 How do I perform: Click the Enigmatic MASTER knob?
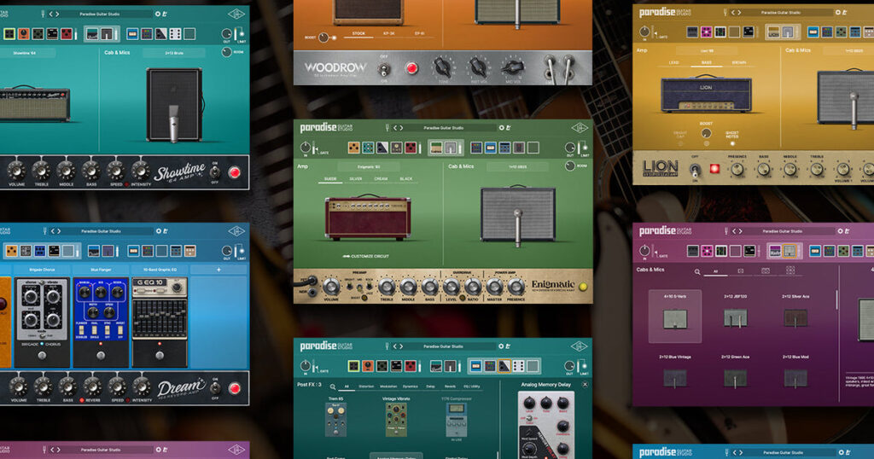[494, 287]
